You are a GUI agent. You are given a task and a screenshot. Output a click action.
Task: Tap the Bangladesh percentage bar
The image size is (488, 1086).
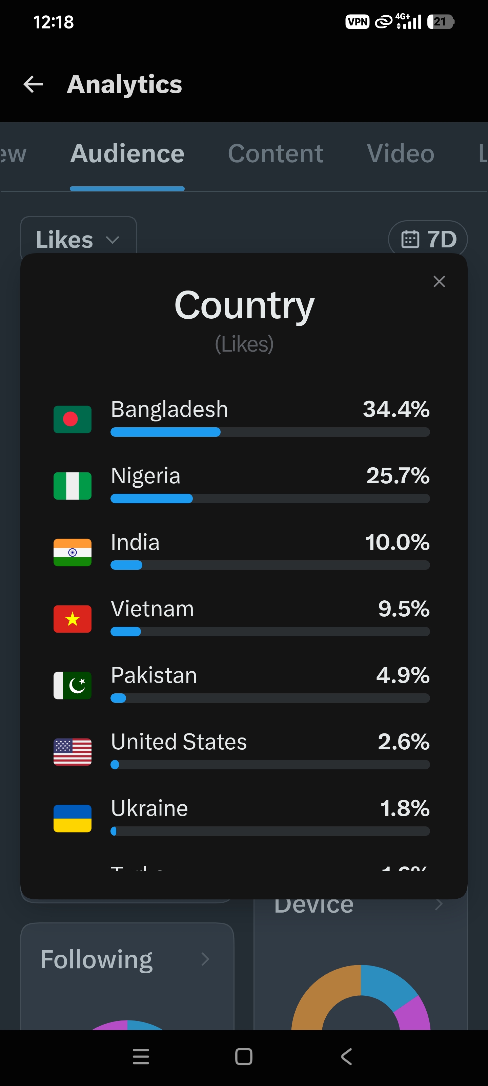(270, 432)
